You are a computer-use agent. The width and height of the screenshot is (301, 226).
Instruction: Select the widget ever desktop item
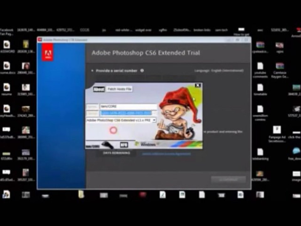coord(143,30)
